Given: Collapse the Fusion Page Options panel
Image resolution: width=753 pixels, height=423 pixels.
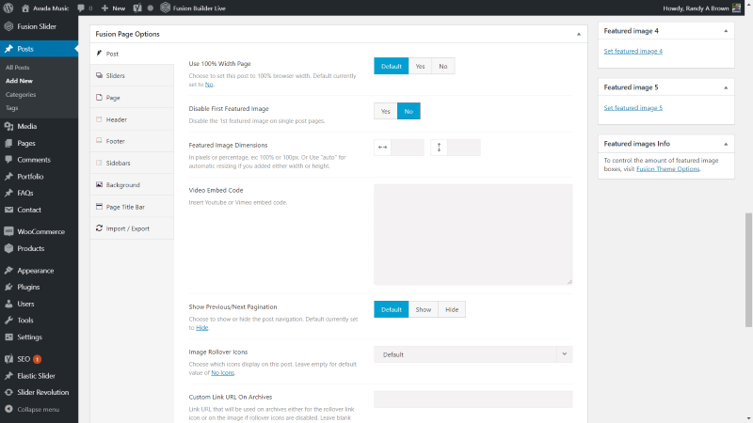Looking at the screenshot, I should [579, 34].
